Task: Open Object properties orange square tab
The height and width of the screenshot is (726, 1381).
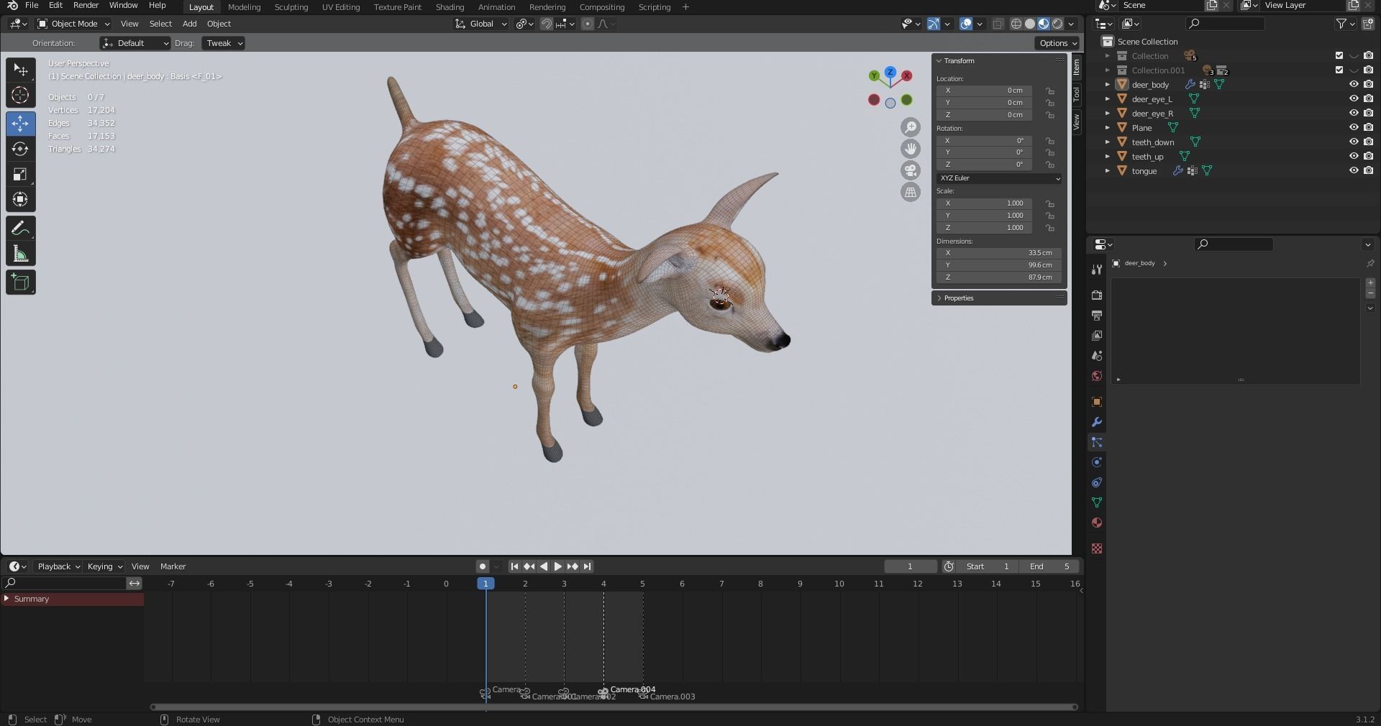Action: pyautogui.click(x=1097, y=402)
